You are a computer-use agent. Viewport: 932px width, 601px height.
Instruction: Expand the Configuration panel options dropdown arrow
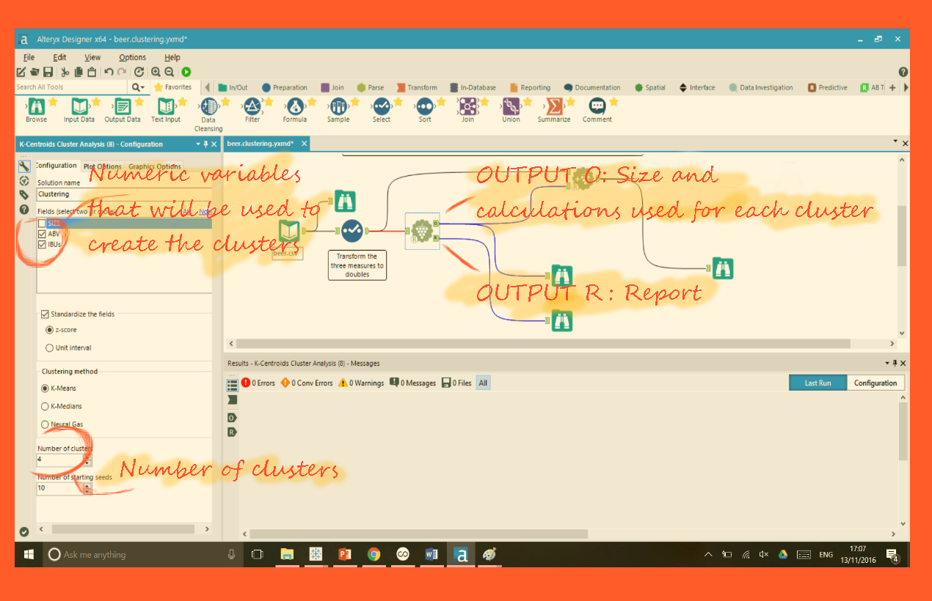tap(197, 144)
